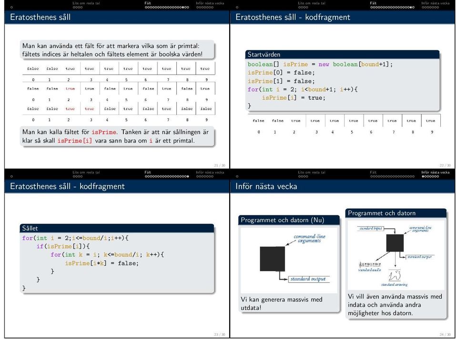Select code line 'isPrime[1] = false;'

(x=281, y=81)
